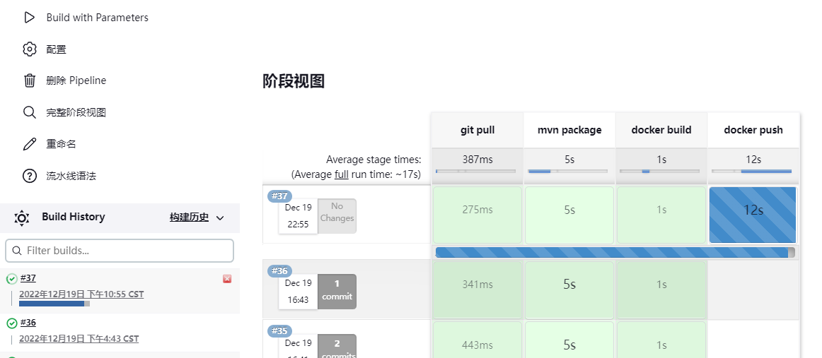Click green success icon for build #36

(11, 323)
